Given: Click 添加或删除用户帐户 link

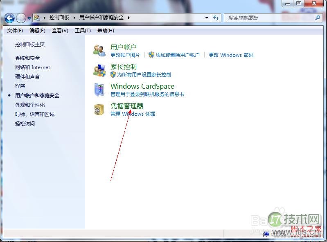Looking at the screenshot, I should (177, 55).
